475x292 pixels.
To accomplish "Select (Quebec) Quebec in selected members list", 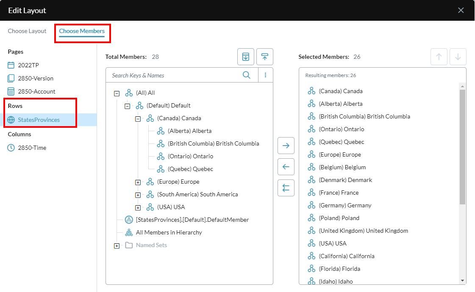I will click(341, 142).
